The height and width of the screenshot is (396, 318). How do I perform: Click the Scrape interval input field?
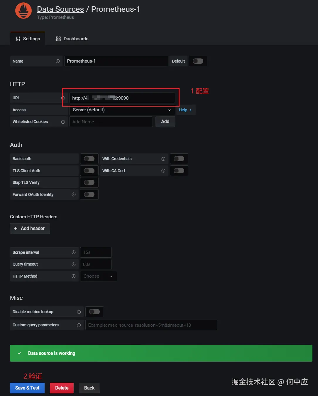tap(96, 252)
